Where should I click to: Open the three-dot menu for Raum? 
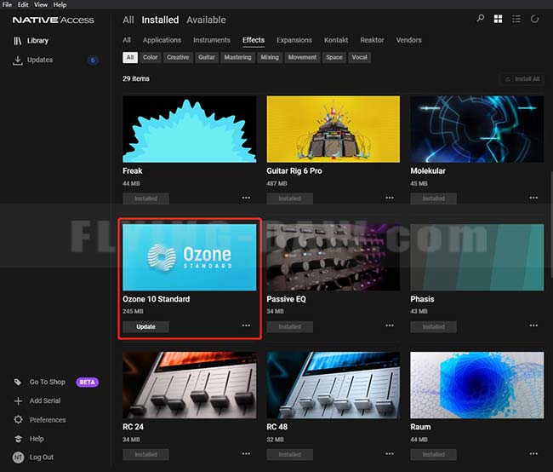click(x=533, y=453)
